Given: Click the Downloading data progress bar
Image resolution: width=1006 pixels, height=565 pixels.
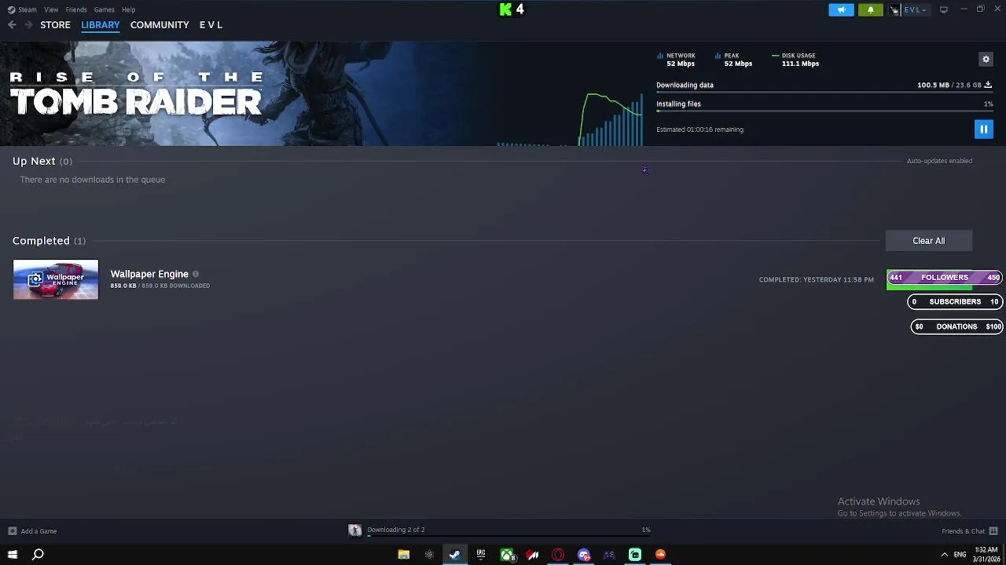Looking at the screenshot, I should click(824, 93).
